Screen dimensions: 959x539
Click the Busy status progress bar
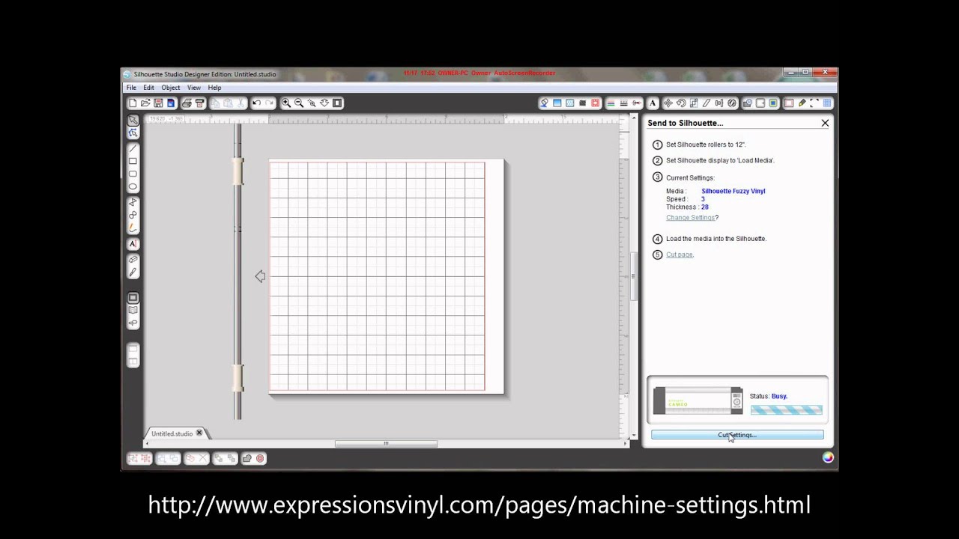(786, 409)
